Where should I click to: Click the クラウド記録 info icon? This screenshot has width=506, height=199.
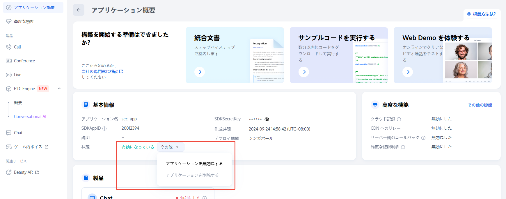(399, 119)
